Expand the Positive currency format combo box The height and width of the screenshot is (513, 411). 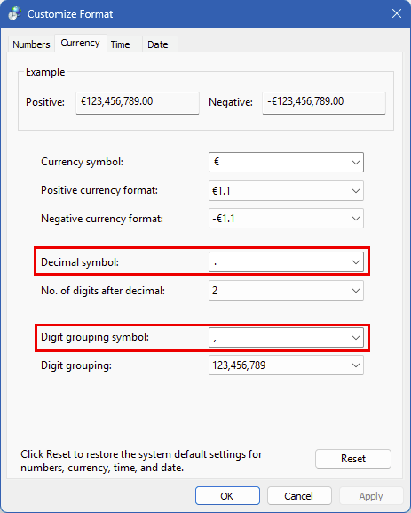point(286,190)
